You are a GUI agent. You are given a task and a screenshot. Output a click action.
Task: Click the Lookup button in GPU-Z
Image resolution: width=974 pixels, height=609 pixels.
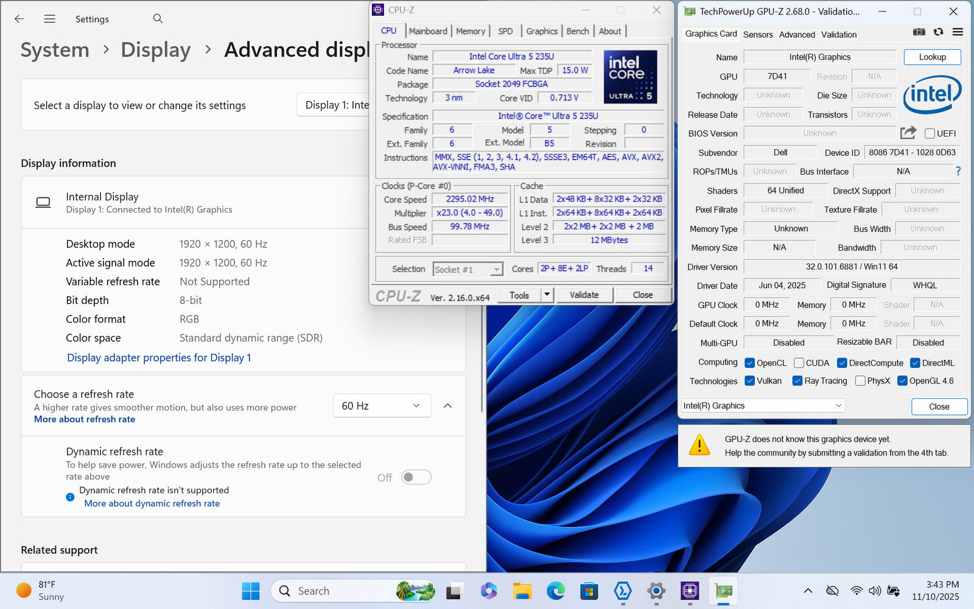point(932,57)
